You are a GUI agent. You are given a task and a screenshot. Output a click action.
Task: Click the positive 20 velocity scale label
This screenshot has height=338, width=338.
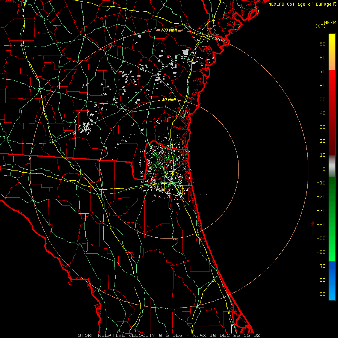coord(323,141)
